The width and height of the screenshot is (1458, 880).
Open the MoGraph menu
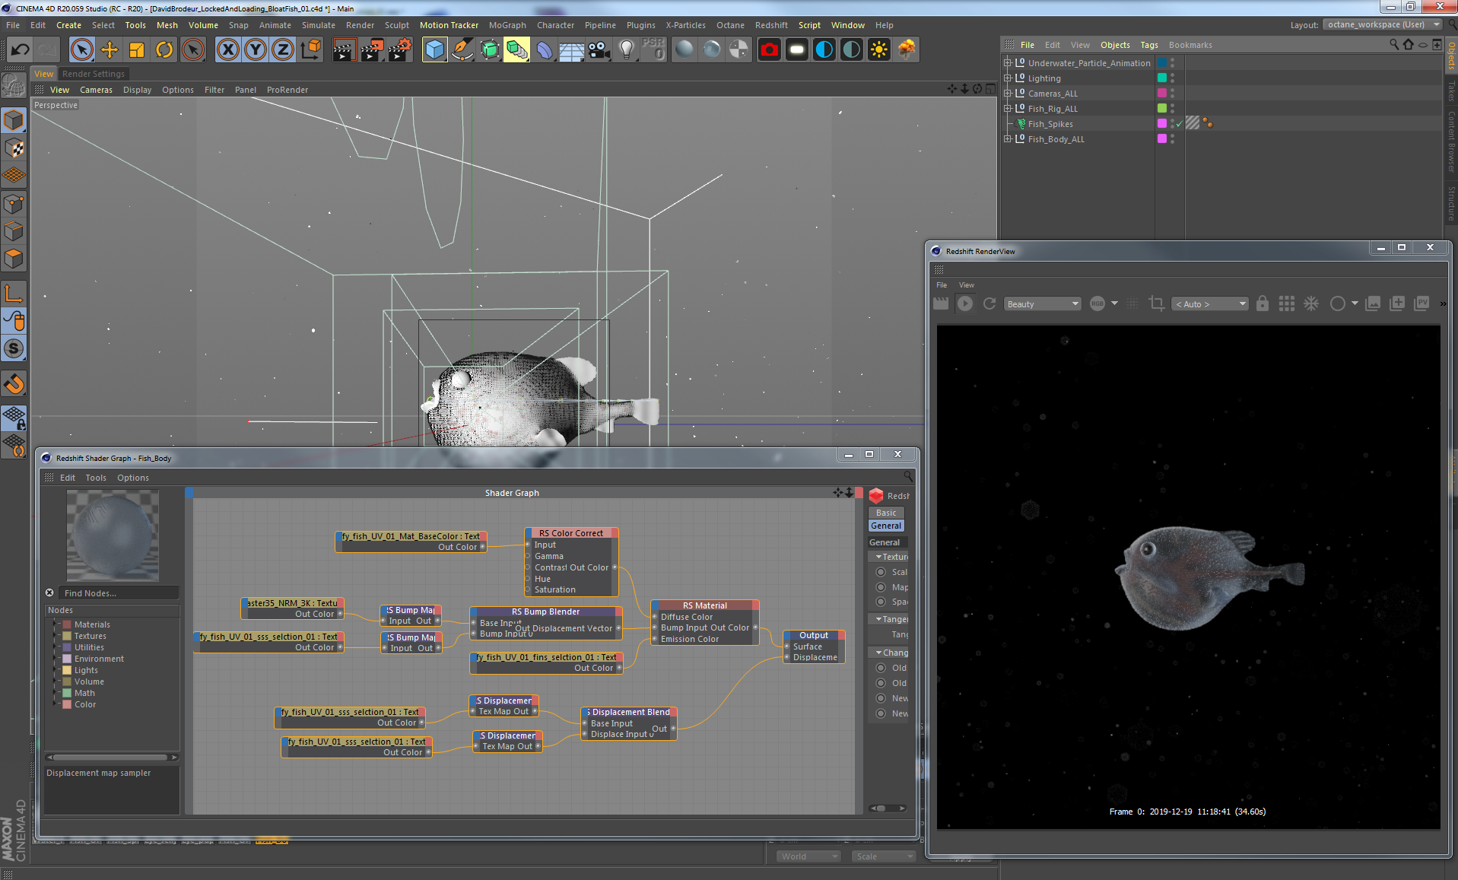[507, 25]
